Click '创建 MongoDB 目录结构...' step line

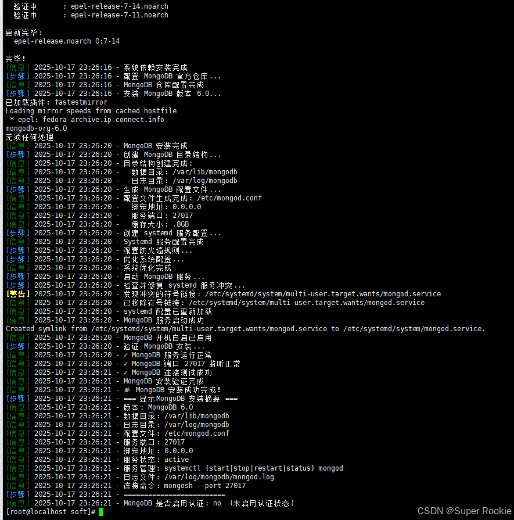pos(172,154)
